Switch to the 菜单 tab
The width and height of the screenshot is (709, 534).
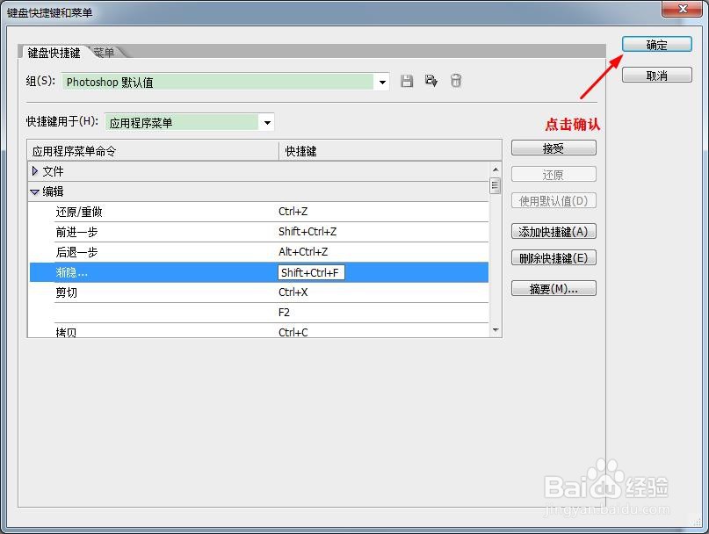pos(103,53)
